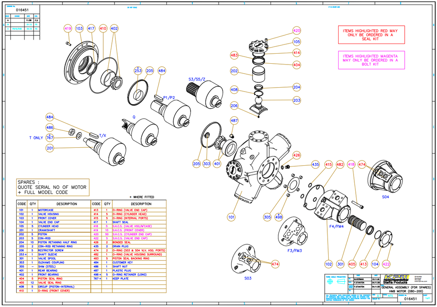Image resolution: width=437 pixels, height=307 pixels.
Task: Select the WHERE FITTED footnote
Action: pos(142,197)
